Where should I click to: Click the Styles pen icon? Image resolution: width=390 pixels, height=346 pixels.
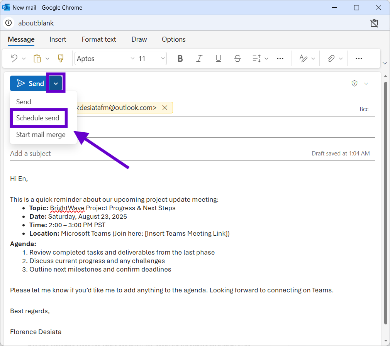[303, 58]
